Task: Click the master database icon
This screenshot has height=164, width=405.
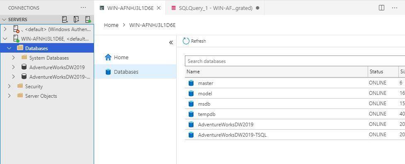Action: [191, 83]
